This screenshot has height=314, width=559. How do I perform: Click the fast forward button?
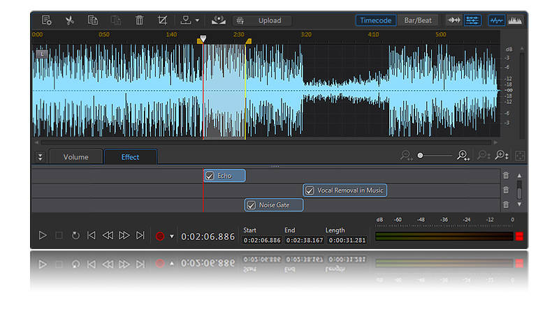click(124, 236)
